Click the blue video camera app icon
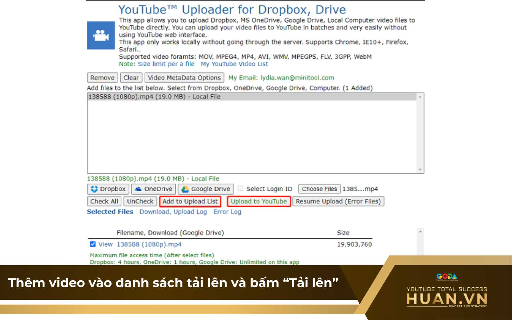The width and height of the screenshot is (512, 320). point(101,35)
